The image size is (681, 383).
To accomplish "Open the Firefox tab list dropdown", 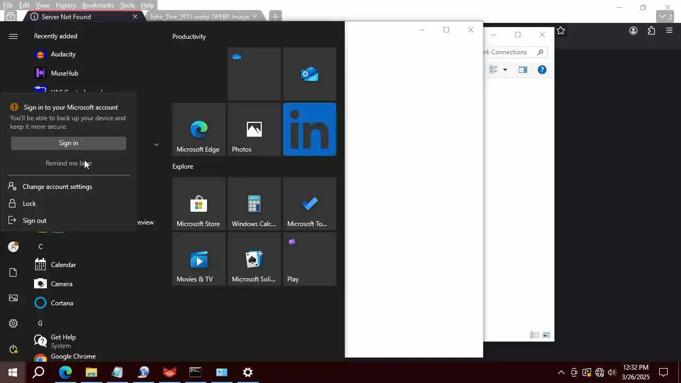I will 666,16.
